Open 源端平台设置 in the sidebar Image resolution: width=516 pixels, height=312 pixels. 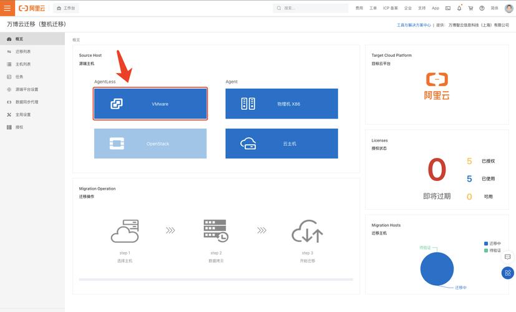tap(32, 89)
